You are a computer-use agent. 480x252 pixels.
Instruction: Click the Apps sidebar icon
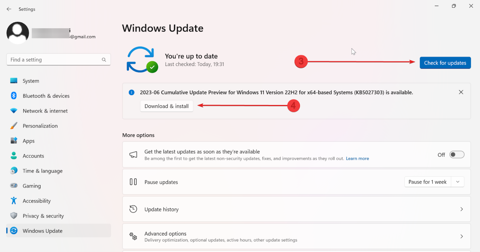(14, 141)
